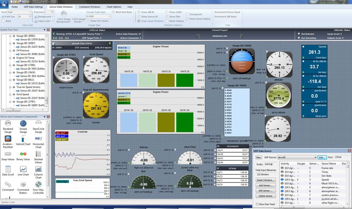This screenshot has height=209, width=352.
Task: Click the Import Sensors button
Action: (x=265, y=180)
